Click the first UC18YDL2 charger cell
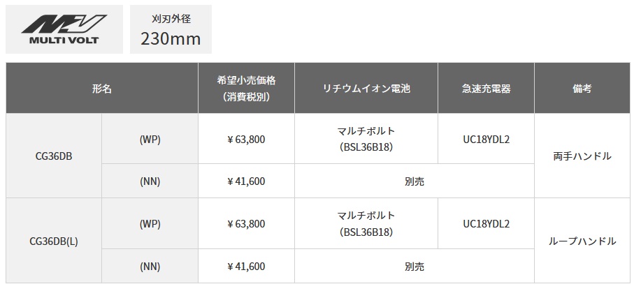 [x=486, y=139]
